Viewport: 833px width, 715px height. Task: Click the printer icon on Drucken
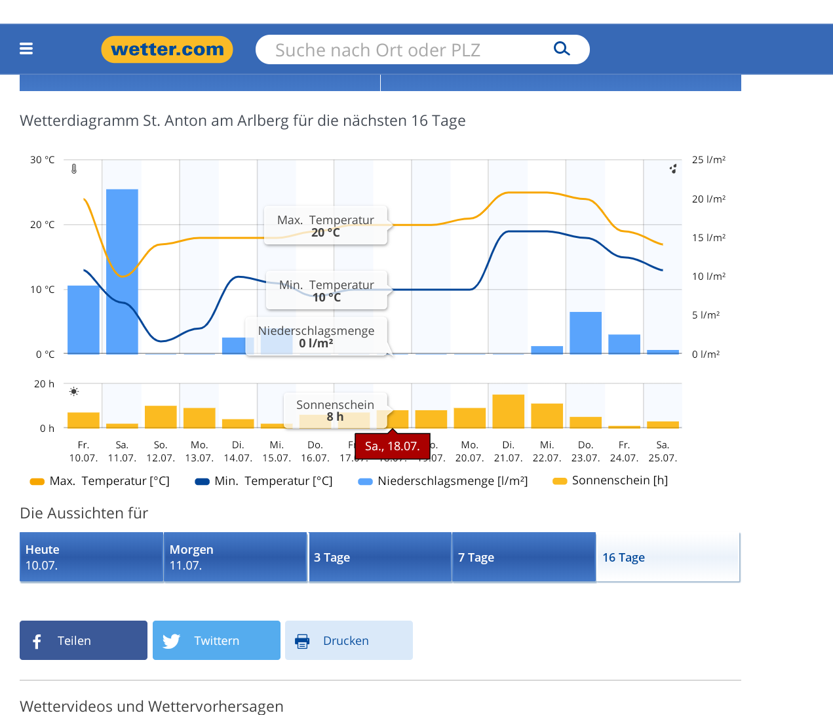[302, 641]
